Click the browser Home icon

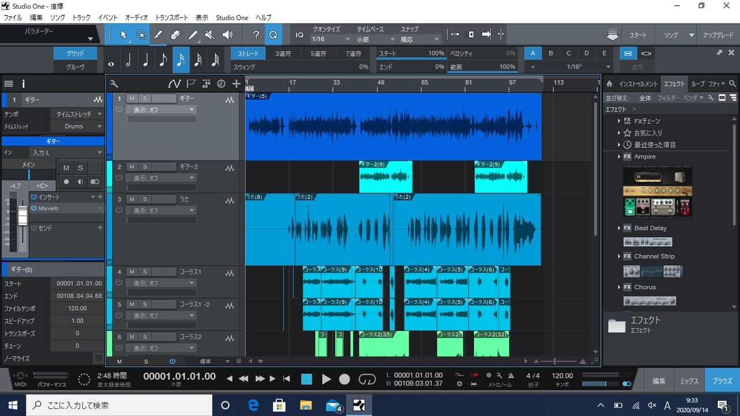pos(609,84)
